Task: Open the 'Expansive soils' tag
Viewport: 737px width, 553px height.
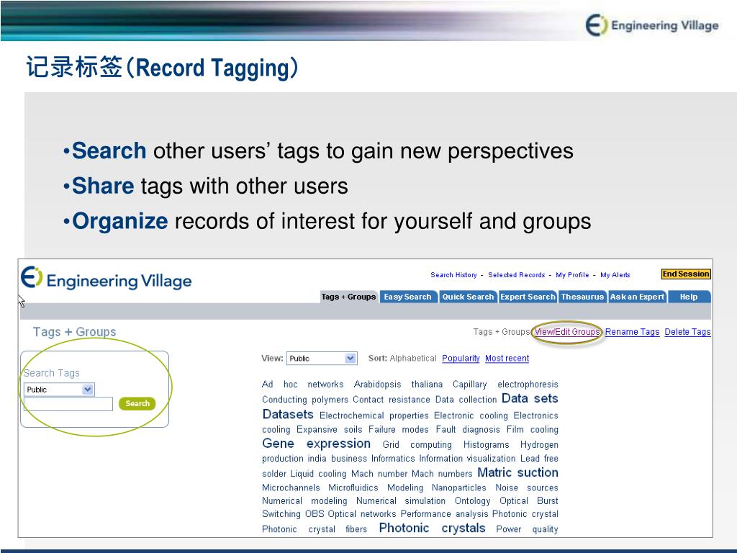Action: pos(330,429)
